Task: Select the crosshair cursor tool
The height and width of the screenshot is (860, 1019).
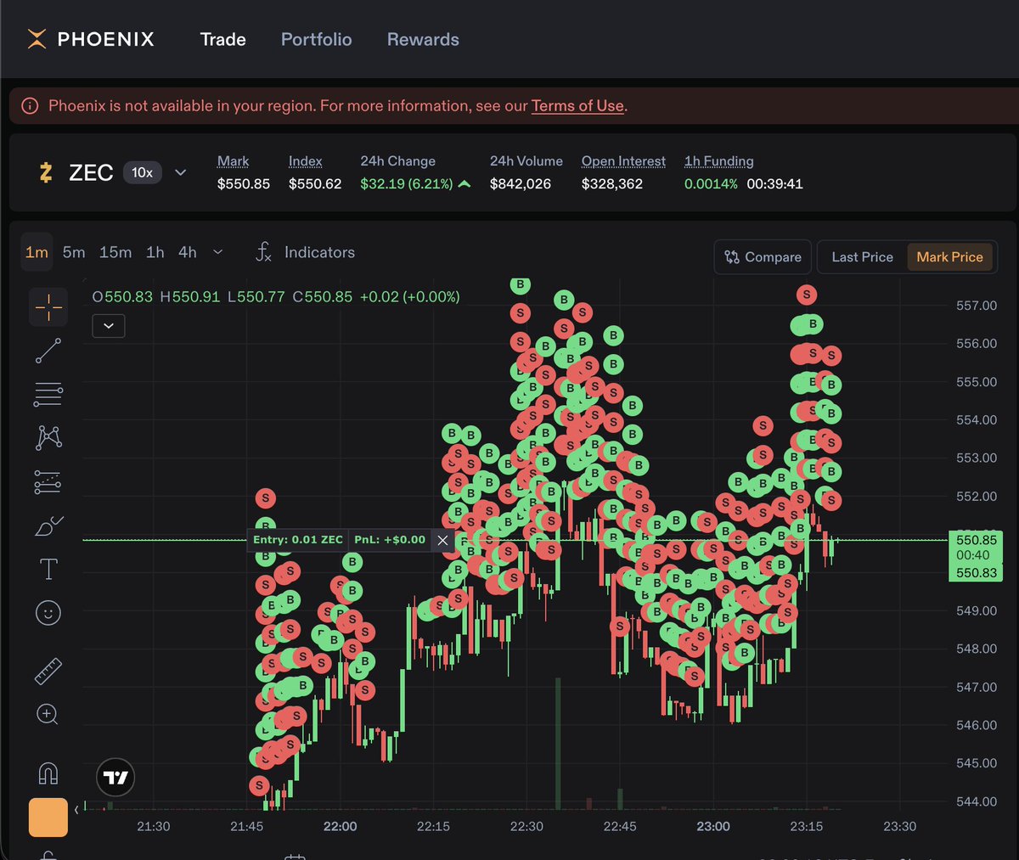Action: [x=48, y=306]
